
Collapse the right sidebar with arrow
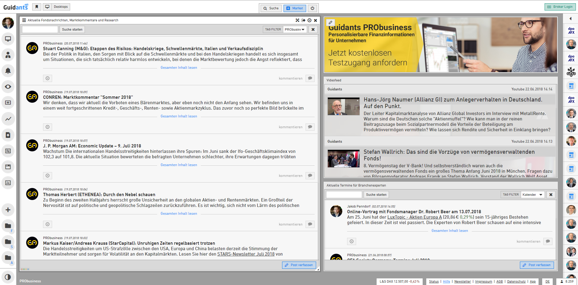570,19
